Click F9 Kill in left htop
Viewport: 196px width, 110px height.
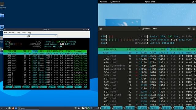coord(77,87)
